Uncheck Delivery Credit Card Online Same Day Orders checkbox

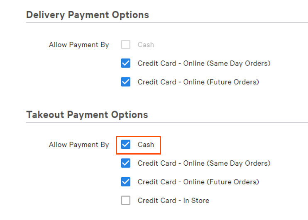point(126,63)
